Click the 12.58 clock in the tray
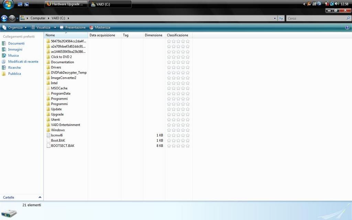The image size is (352, 220). point(344,4)
